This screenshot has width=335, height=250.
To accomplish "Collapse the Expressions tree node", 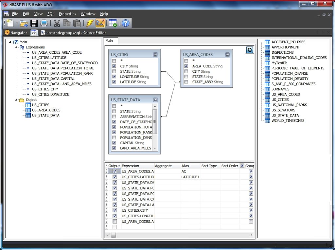I will click(16, 47).
